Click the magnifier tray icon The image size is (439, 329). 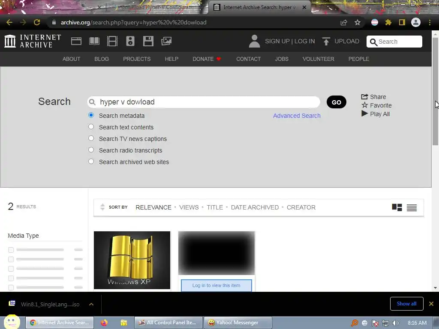coord(355,323)
